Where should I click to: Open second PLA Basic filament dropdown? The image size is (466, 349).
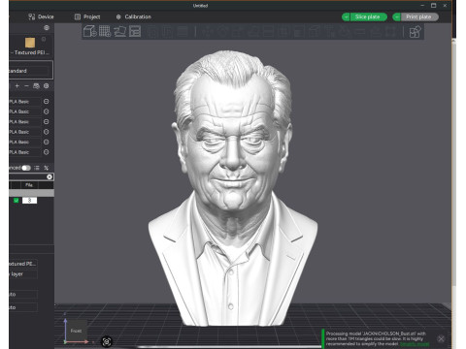pos(25,111)
